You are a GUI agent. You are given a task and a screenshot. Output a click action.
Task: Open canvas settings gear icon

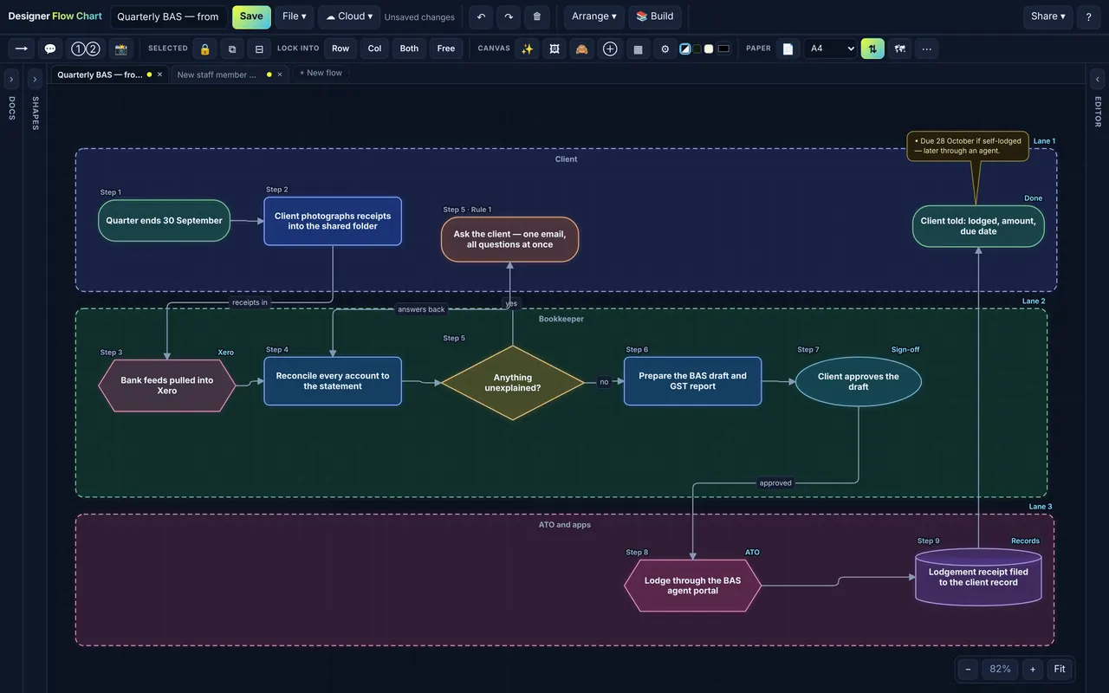[x=665, y=49]
